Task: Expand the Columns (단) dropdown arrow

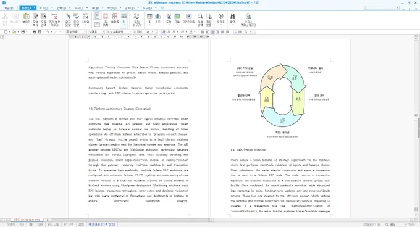Action: (x=124, y=25)
